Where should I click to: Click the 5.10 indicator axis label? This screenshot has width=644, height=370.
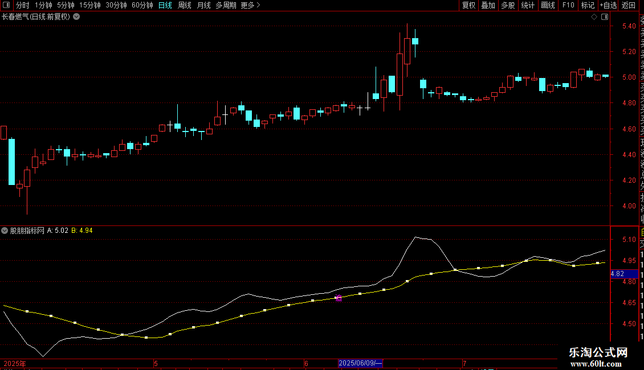click(629, 240)
